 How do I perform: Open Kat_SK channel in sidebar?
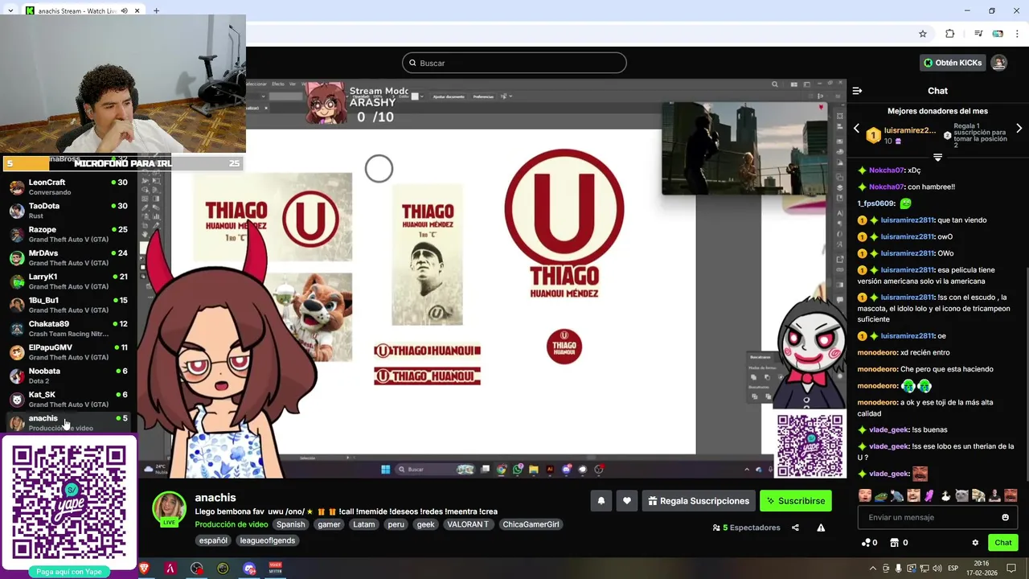68,399
